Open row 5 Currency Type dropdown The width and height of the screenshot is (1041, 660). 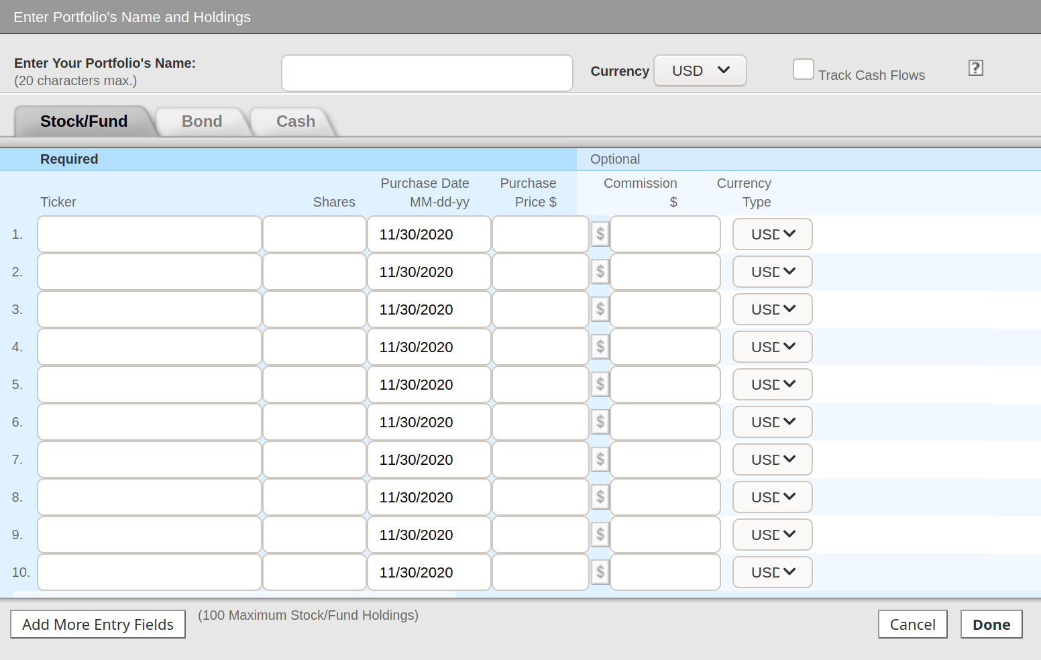click(x=773, y=384)
